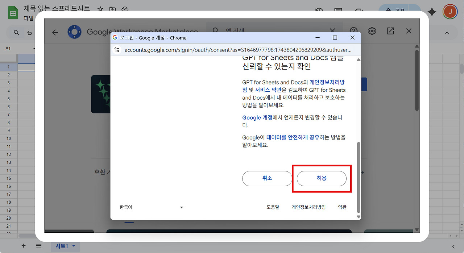Minimize the Google 계정 login popup window
This screenshot has width=464, height=253.
[318, 38]
